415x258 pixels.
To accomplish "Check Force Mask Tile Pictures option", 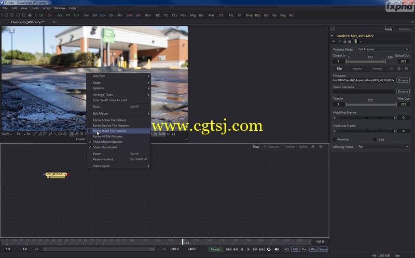I will tap(119, 131).
